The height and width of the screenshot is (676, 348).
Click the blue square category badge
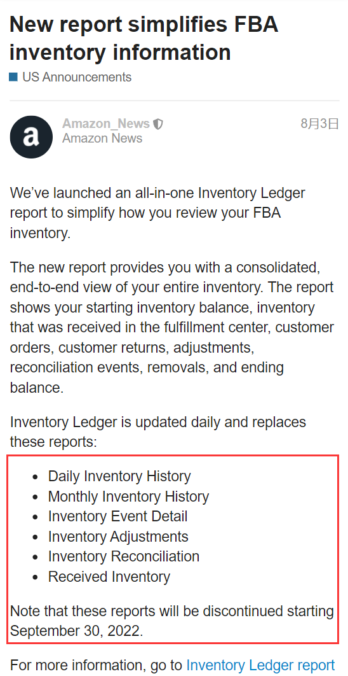coord(14,77)
